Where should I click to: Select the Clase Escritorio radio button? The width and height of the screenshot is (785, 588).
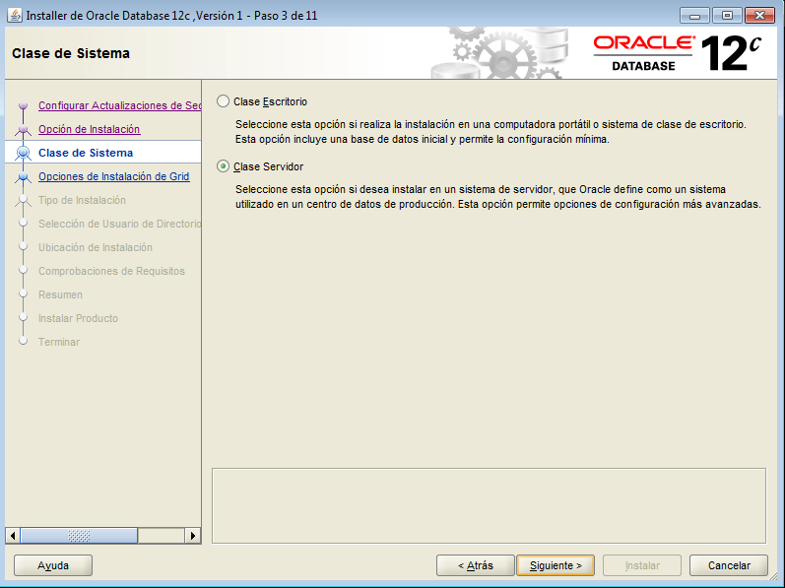(223, 101)
